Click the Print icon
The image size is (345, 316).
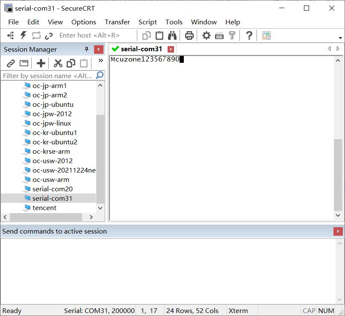pos(189,35)
